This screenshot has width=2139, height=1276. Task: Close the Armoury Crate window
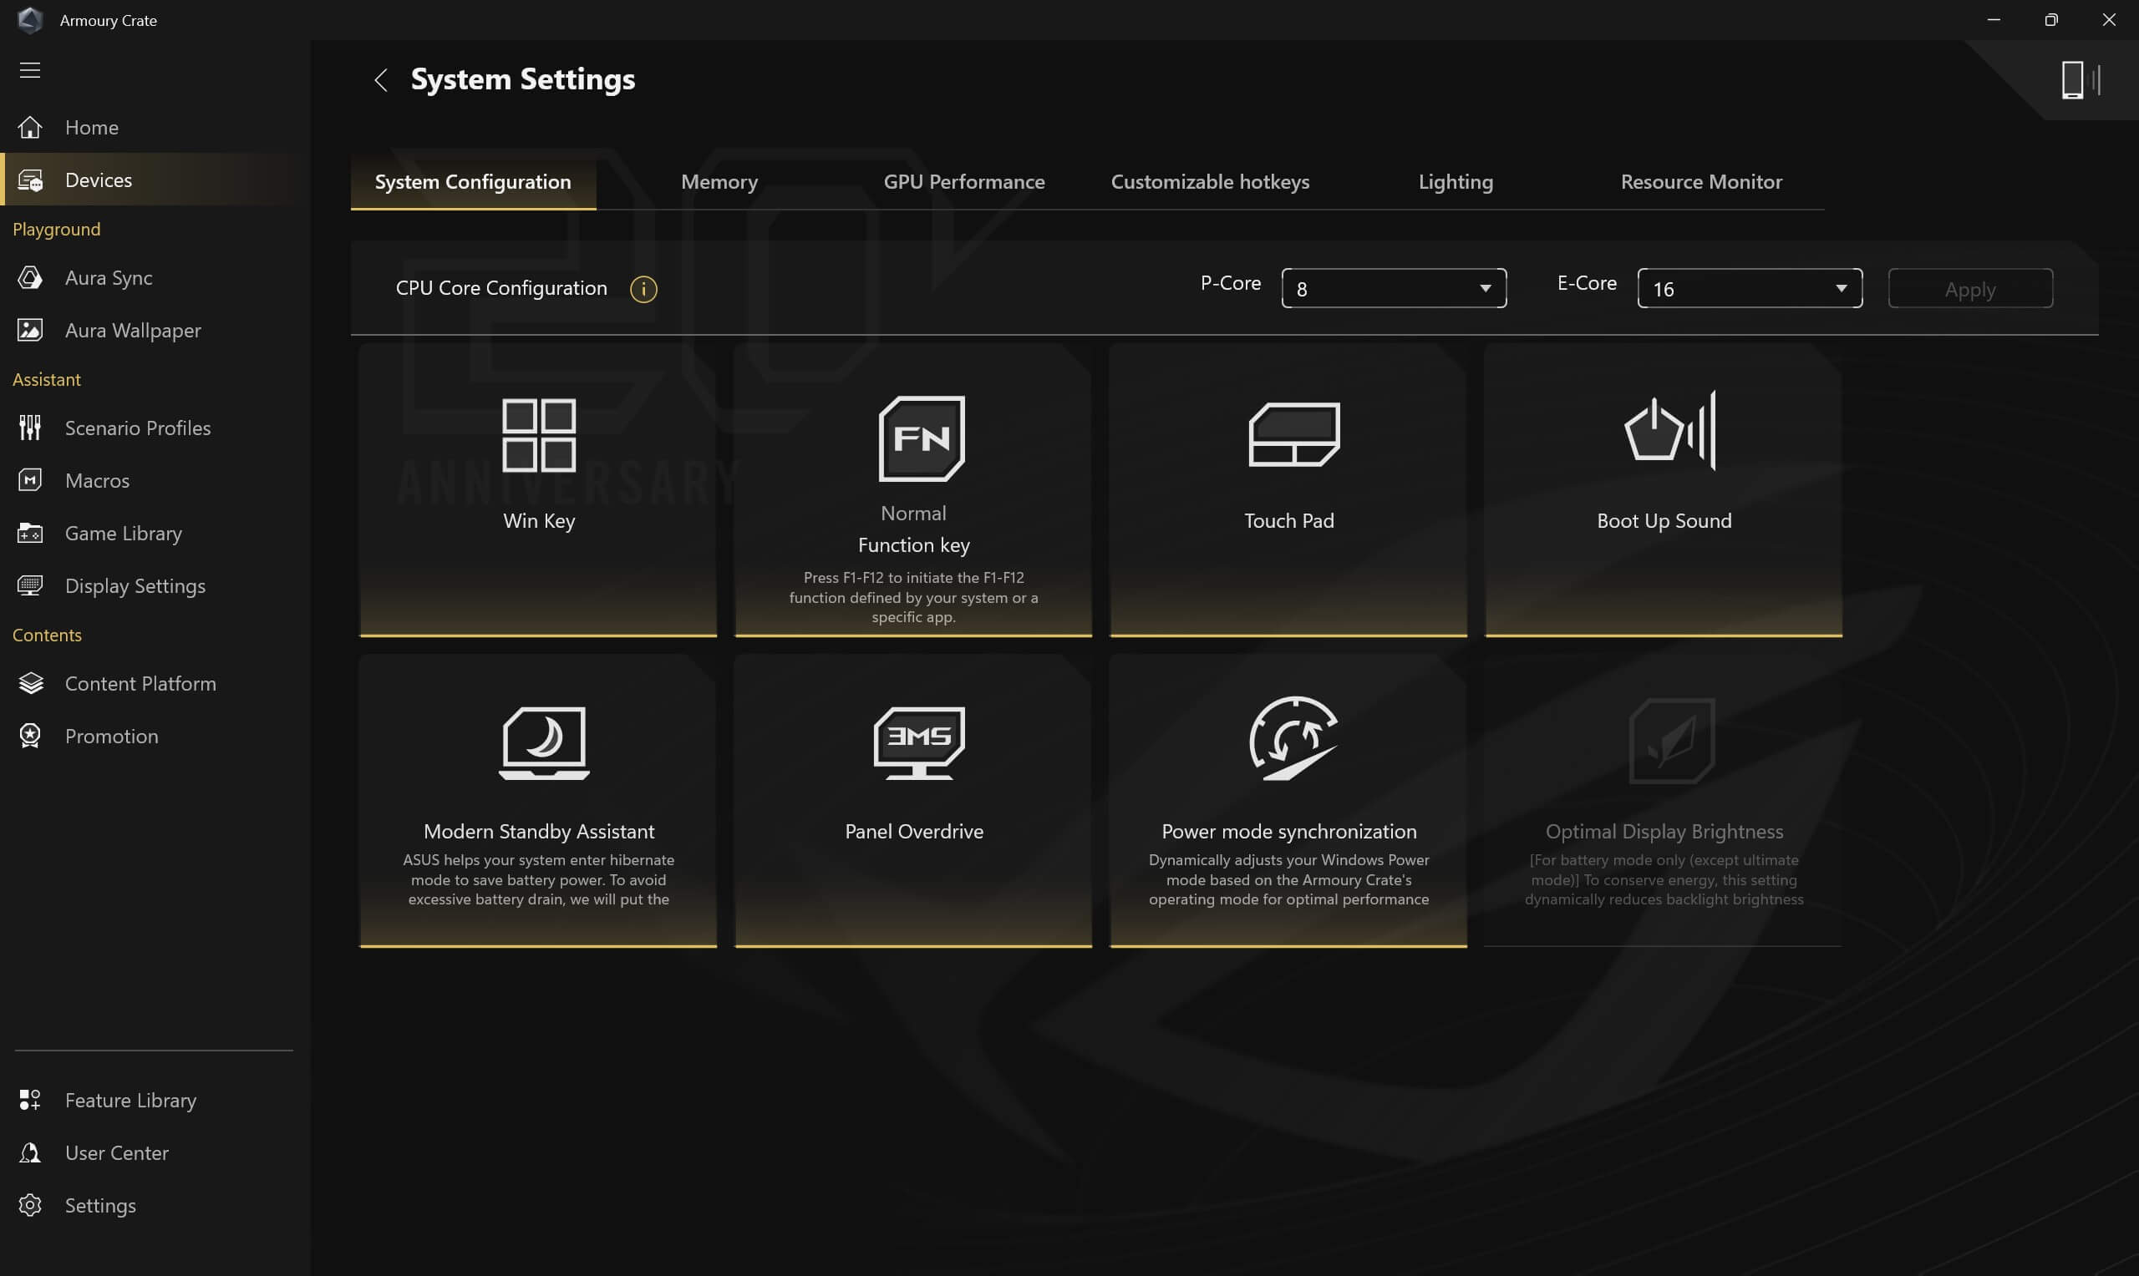(x=2109, y=20)
